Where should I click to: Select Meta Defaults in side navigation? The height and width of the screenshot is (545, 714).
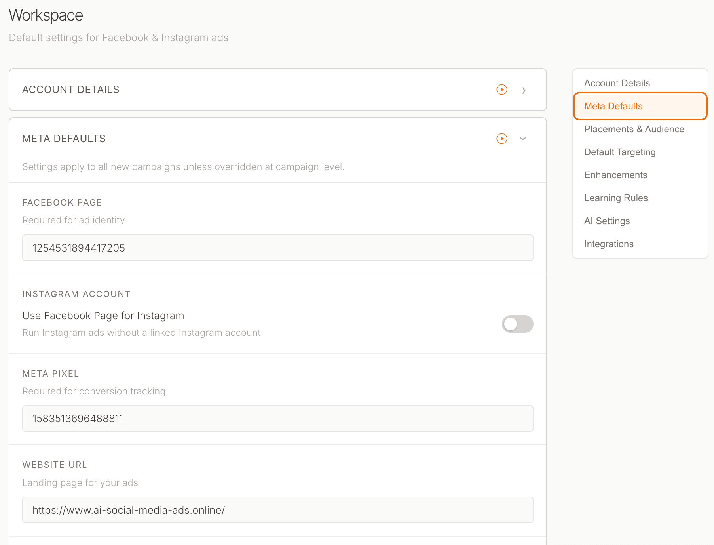point(640,106)
